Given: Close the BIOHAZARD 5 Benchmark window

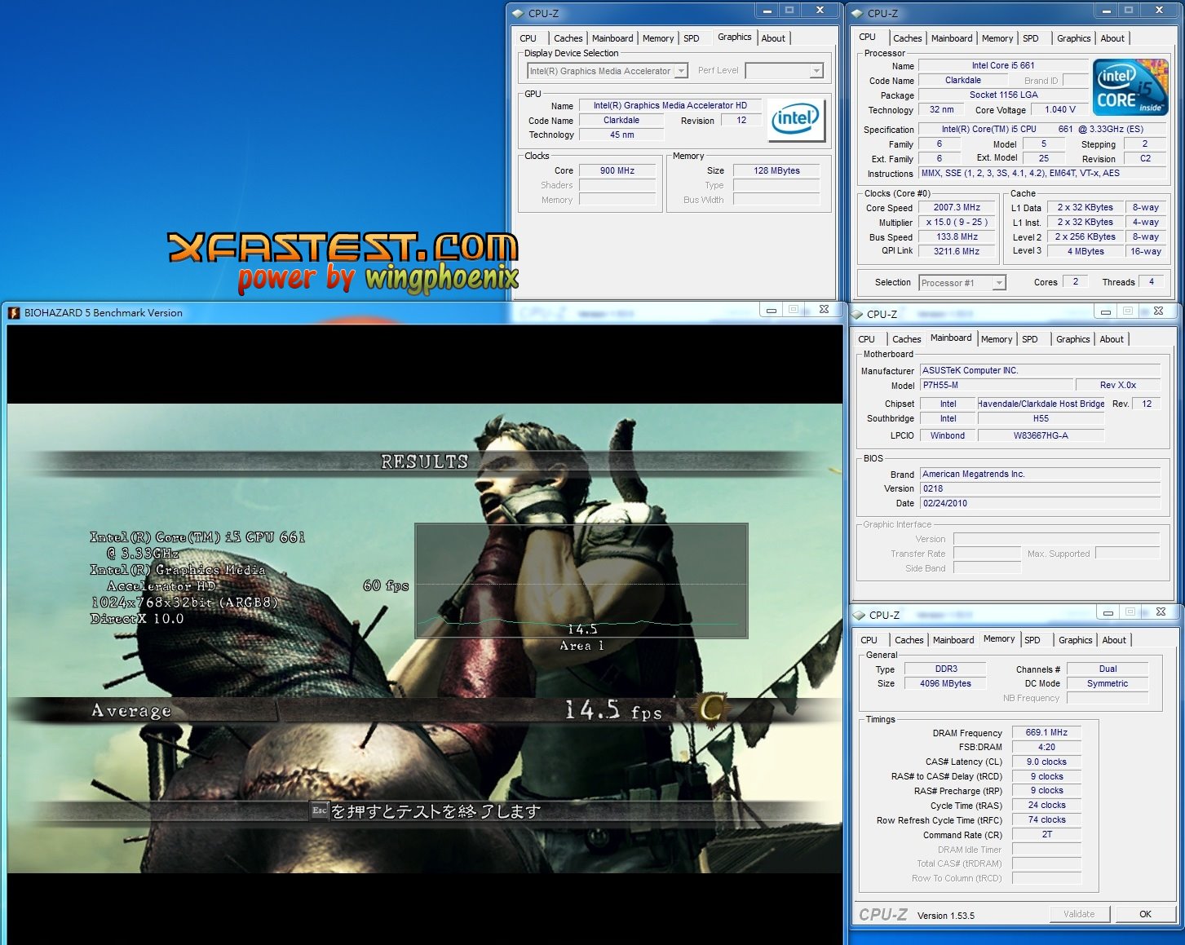Looking at the screenshot, I should pyautogui.click(x=824, y=309).
